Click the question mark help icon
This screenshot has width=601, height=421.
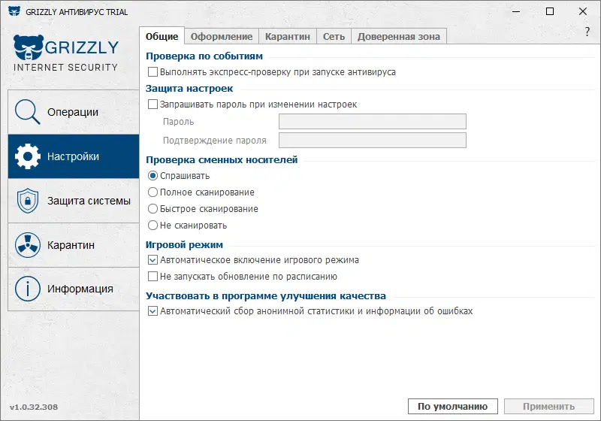tap(587, 32)
